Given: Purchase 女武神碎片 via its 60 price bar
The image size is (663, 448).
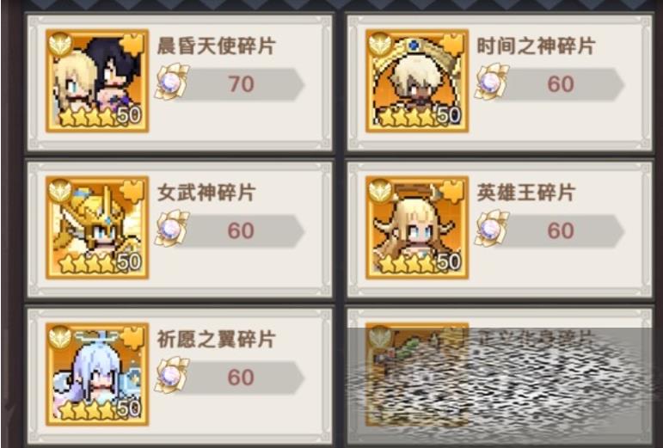Looking at the screenshot, I should (240, 230).
